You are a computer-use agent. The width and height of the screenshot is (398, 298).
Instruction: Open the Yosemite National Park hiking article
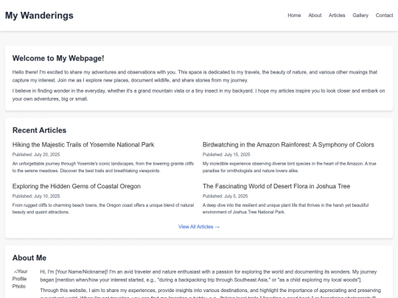[x=83, y=145]
